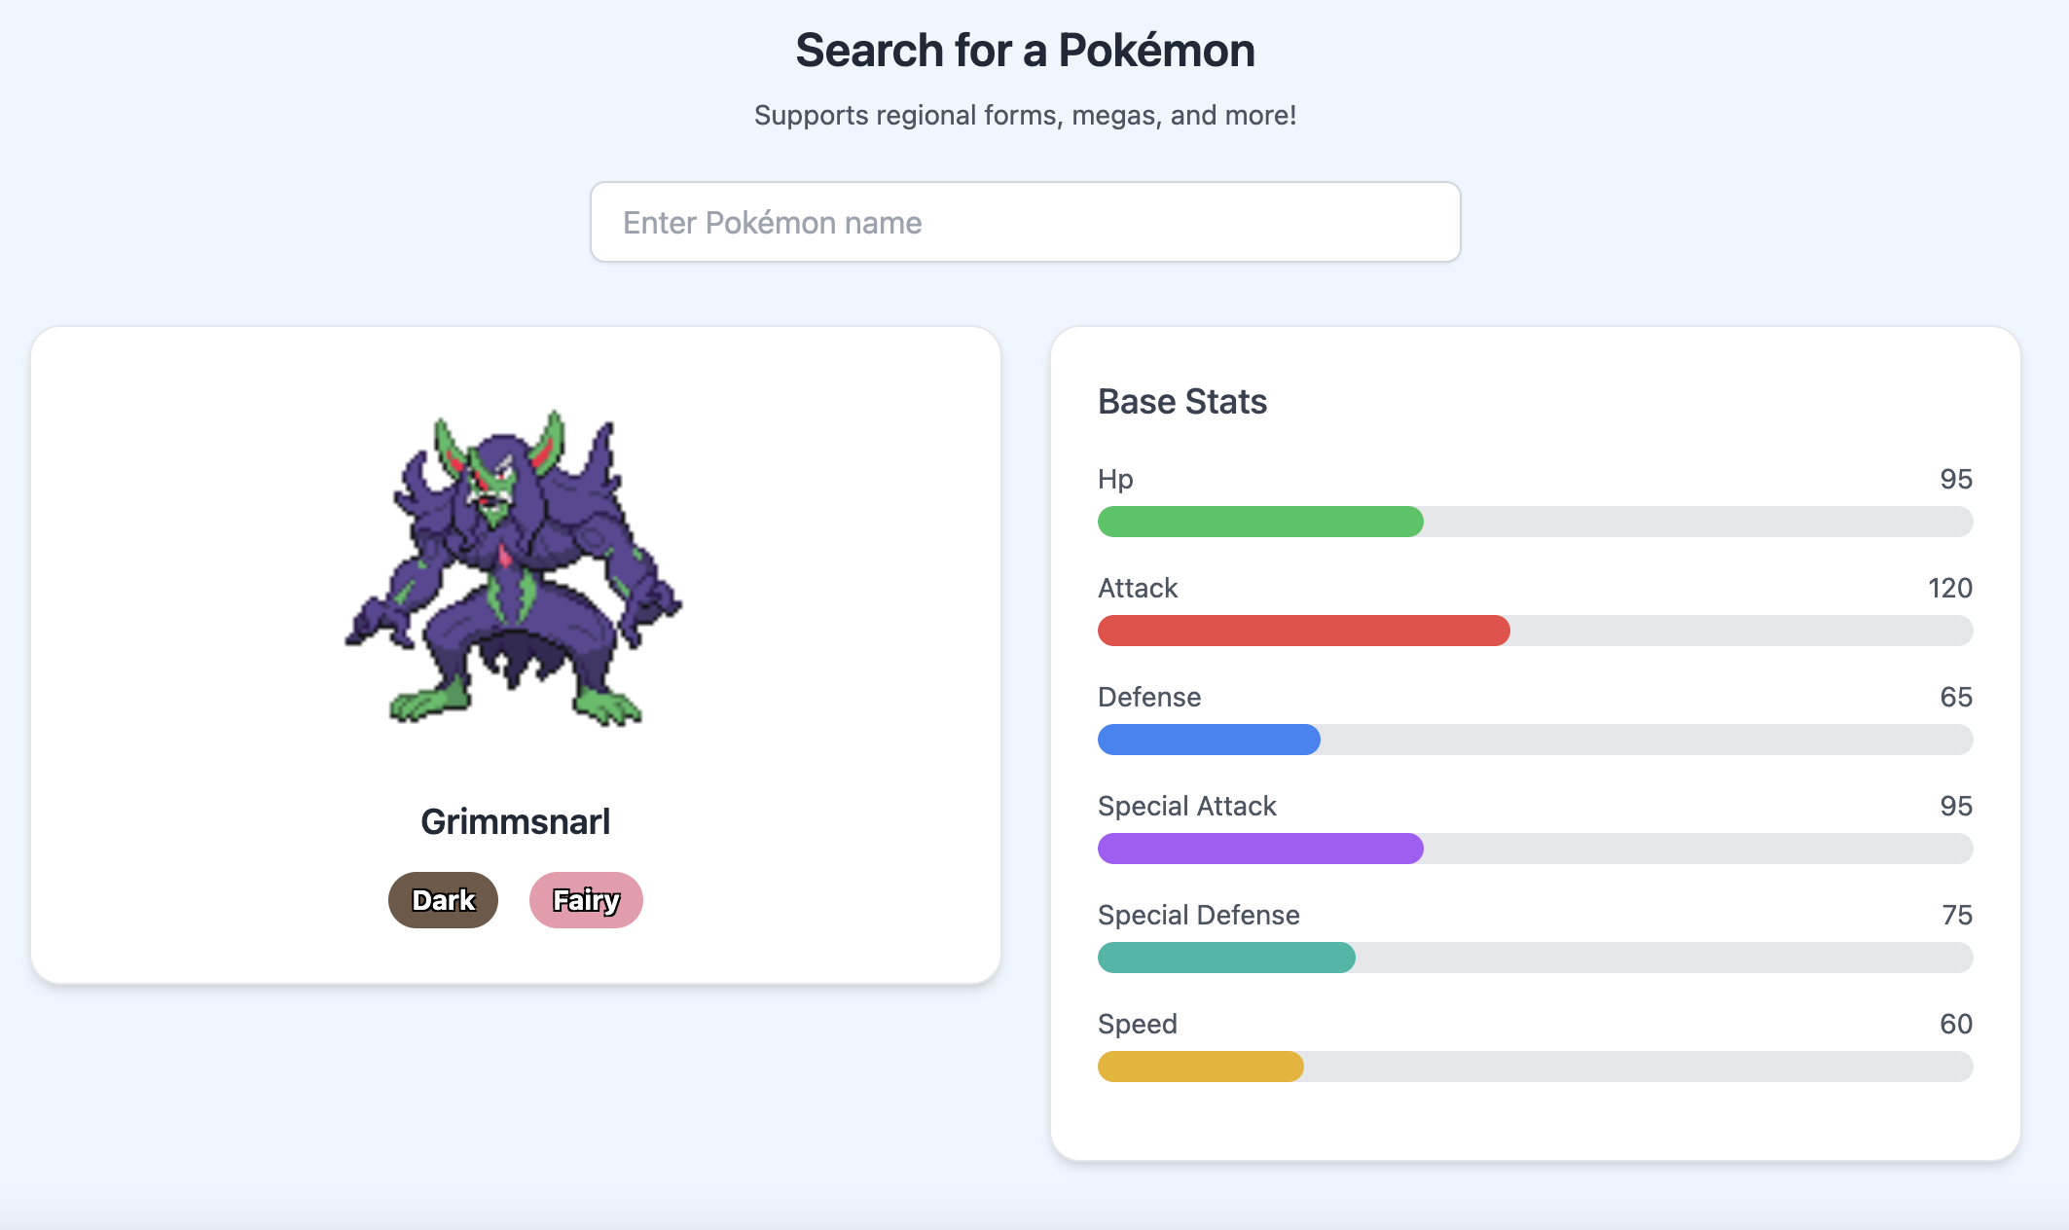
Task: Select the Dark type badge
Action: [443, 900]
